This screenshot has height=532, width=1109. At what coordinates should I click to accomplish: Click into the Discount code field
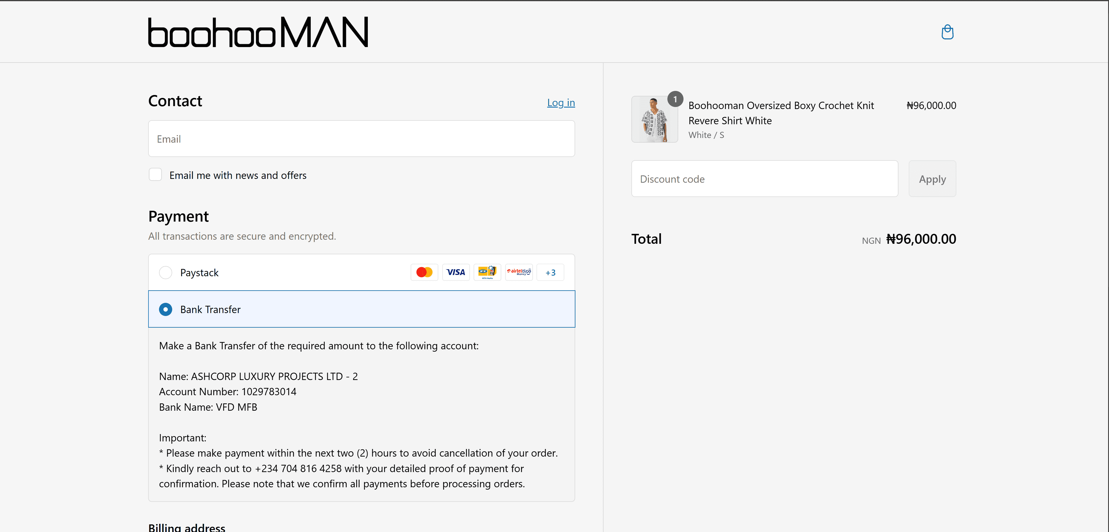point(764,179)
